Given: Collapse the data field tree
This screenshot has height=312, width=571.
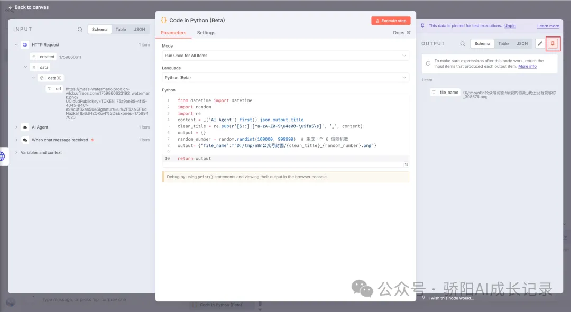Looking at the screenshot, I should click(25, 67).
